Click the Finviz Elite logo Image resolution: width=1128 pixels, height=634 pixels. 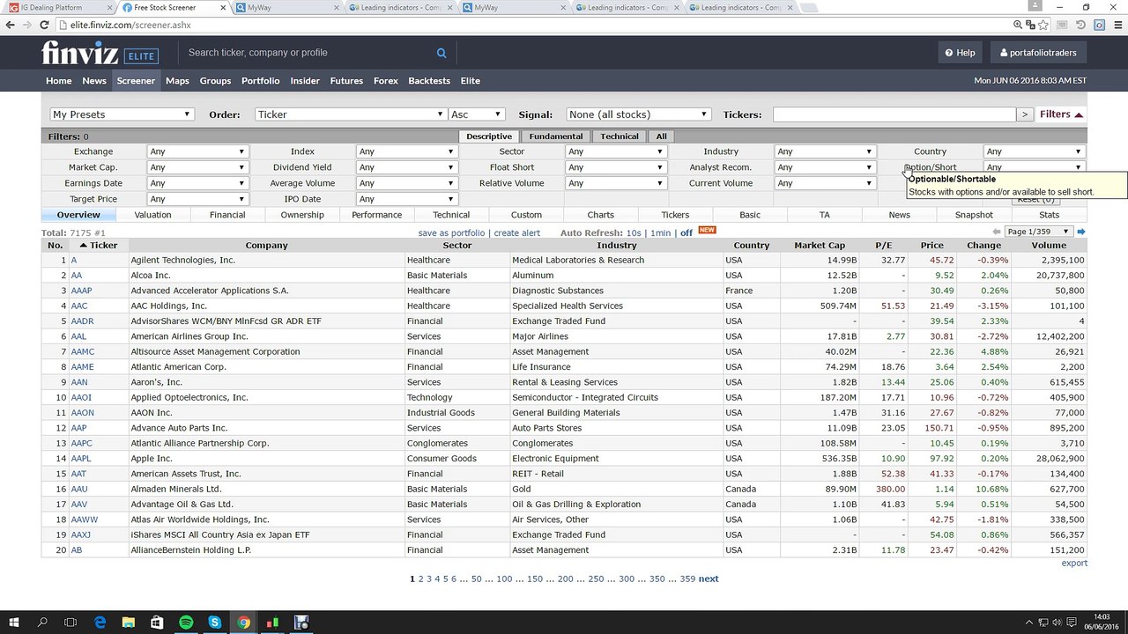(100, 53)
